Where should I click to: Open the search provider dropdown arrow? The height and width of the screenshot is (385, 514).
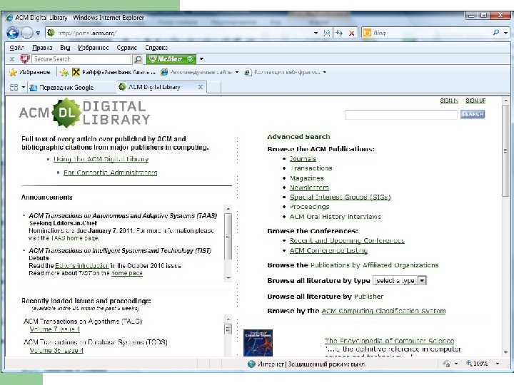click(506, 33)
